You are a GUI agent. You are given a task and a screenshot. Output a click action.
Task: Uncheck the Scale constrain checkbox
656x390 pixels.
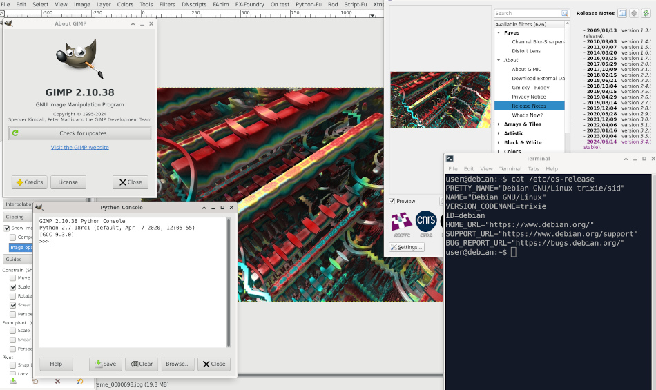click(x=13, y=286)
